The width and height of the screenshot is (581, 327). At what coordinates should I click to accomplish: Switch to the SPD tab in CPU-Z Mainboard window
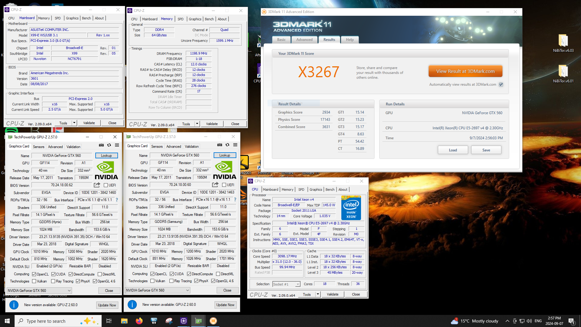pos(57,18)
